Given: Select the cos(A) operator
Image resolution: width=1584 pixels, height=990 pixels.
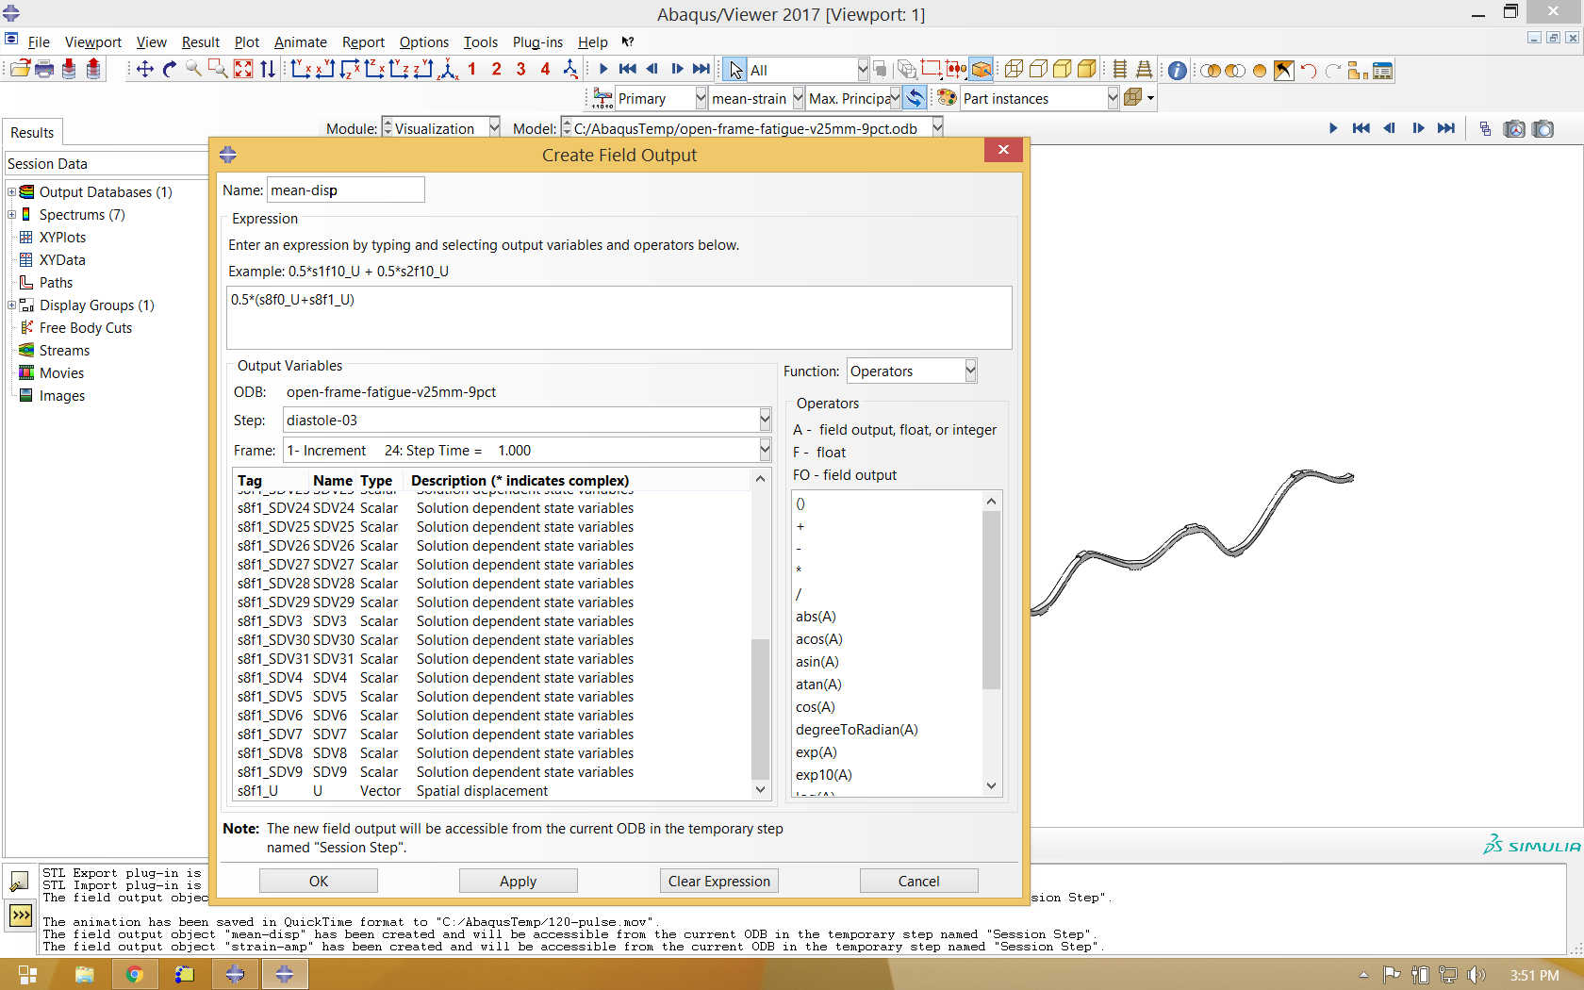Looking at the screenshot, I should tap(815, 706).
